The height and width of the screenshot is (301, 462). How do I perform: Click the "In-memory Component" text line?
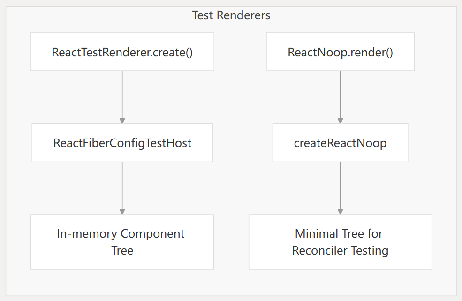[121, 233]
